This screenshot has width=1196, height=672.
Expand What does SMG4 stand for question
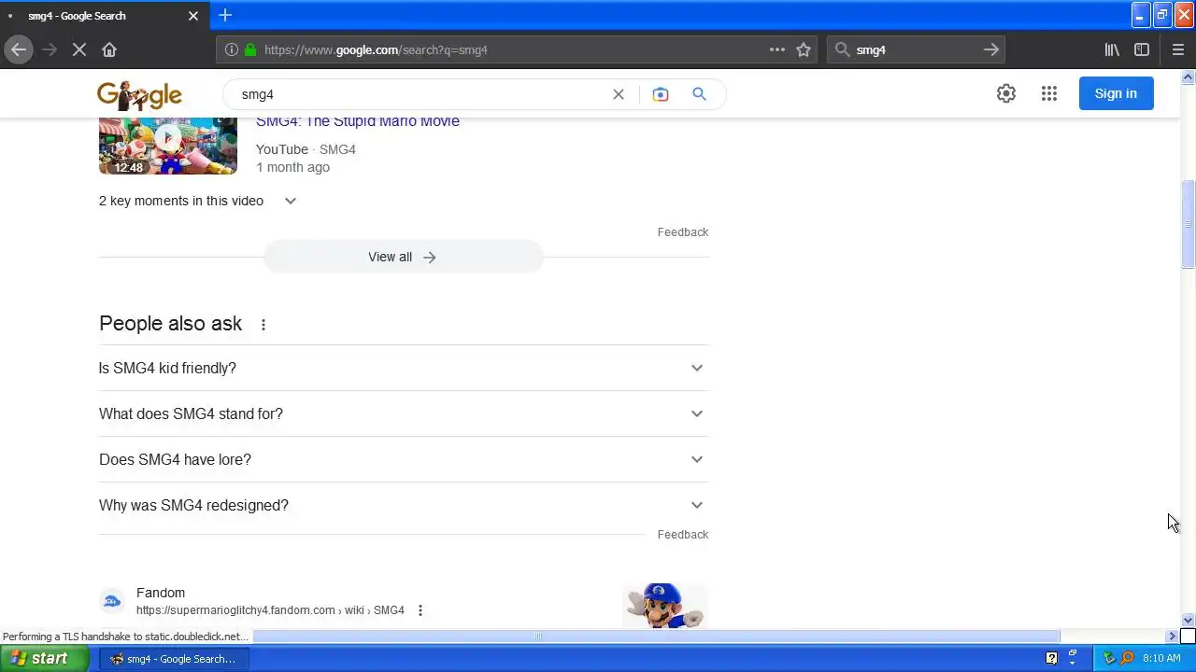coord(403,413)
